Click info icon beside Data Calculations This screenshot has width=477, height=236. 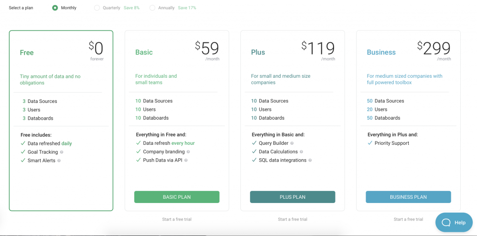(x=301, y=152)
